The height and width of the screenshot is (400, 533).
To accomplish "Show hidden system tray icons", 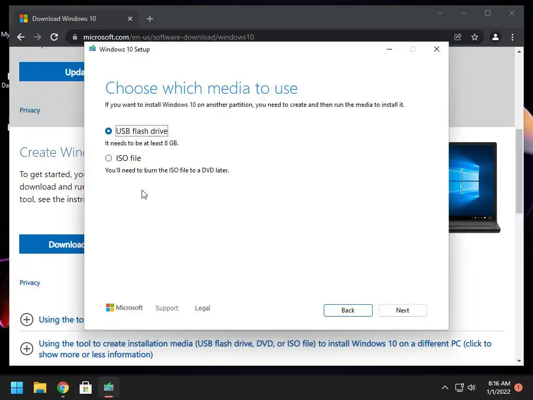I will click(445, 387).
